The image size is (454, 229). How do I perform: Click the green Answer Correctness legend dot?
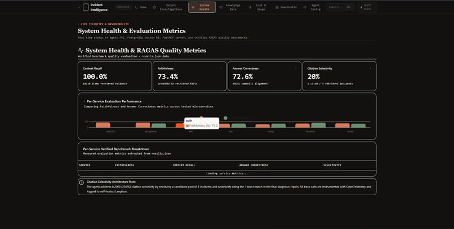pos(225,118)
